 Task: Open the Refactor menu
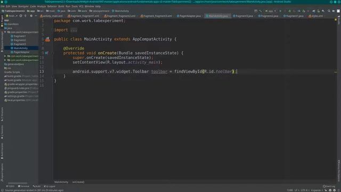[52, 6]
